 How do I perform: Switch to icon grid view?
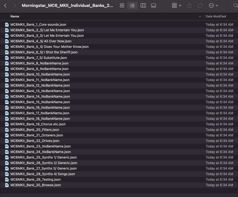click(122, 6)
